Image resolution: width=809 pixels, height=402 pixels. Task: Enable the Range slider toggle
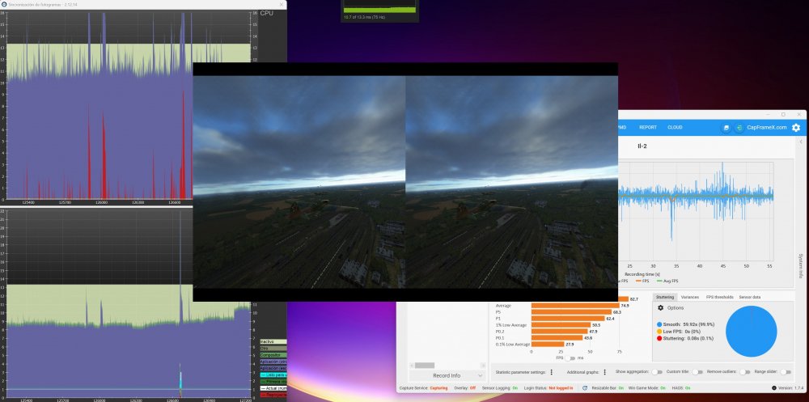(x=786, y=371)
